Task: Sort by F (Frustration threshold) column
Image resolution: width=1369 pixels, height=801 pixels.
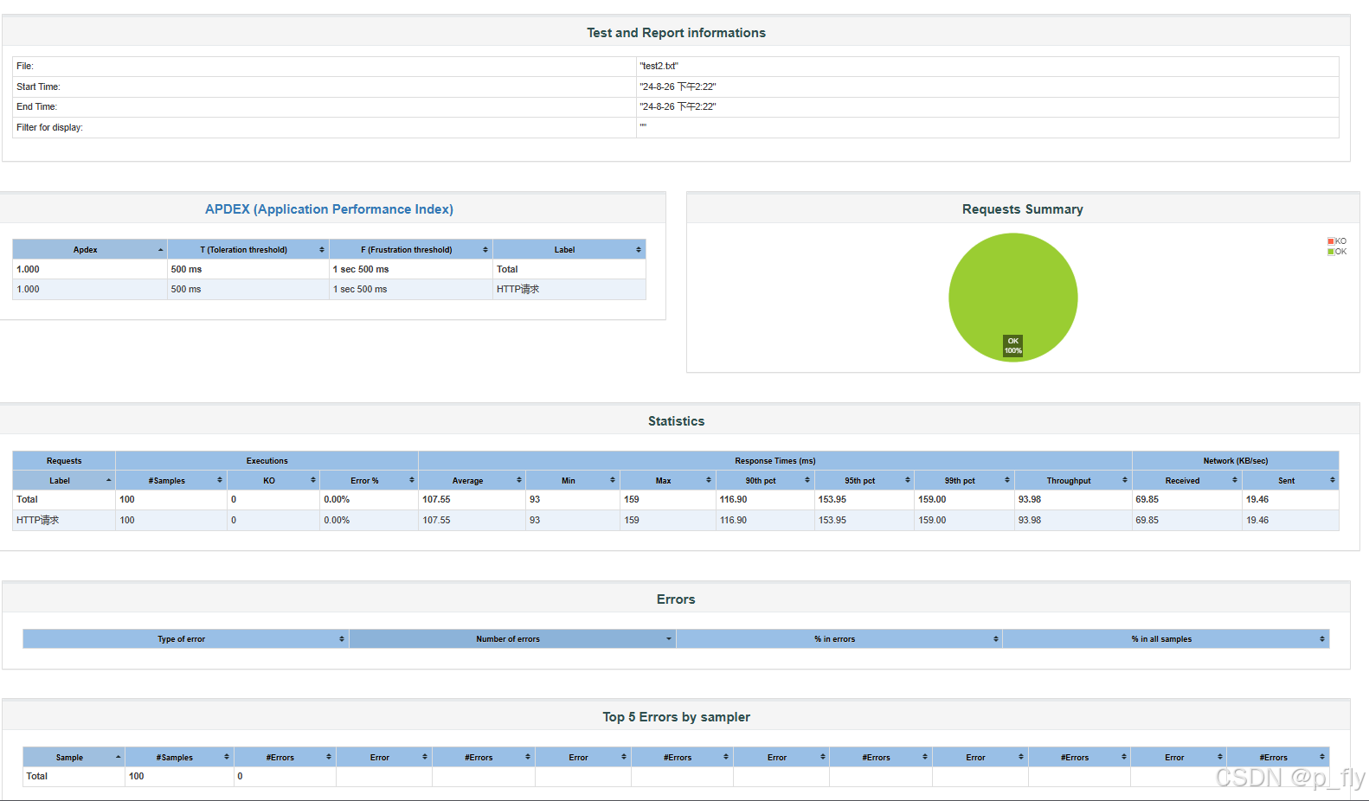Action: click(410, 249)
